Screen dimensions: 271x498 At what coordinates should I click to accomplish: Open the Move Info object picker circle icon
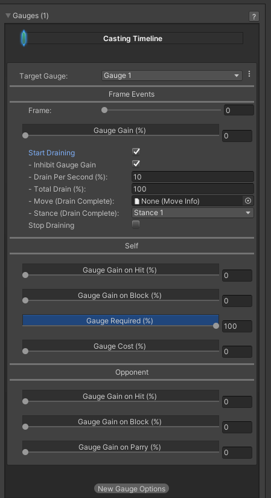click(x=248, y=201)
